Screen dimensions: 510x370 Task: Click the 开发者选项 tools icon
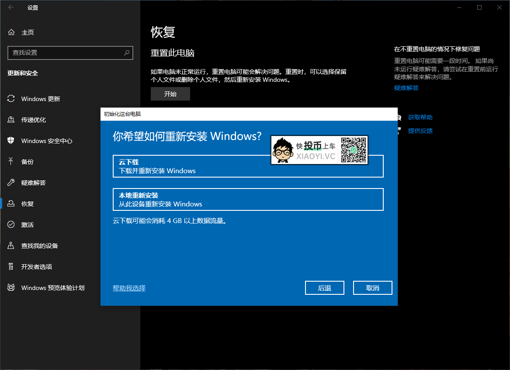11,266
